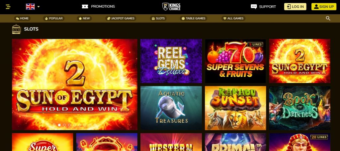Switch to the Table Games category
Viewport: 340px width, 151px height.
click(x=194, y=18)
